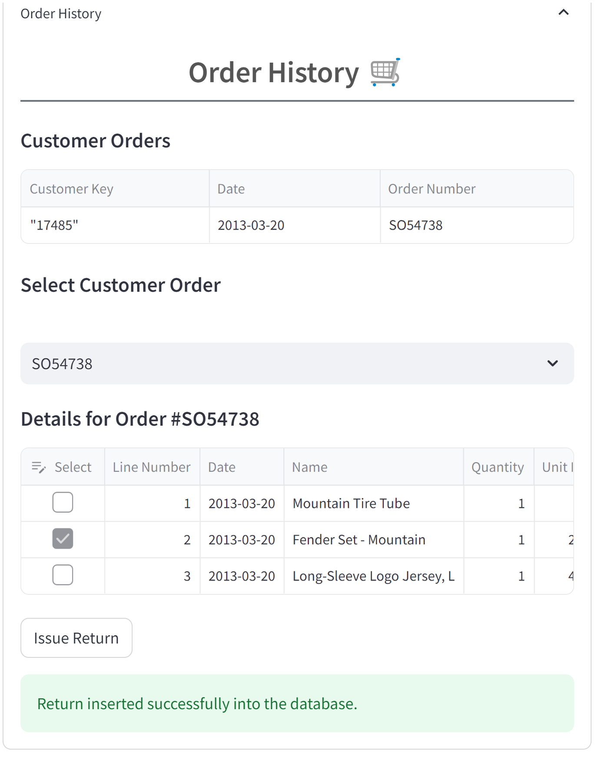605x757 pixels.
Task: Click the shopping cart icon
Action: tap(385, 72)
